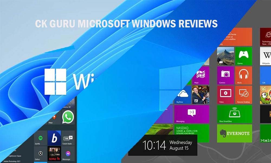Open the Messaging tile
The image size is (271, 163).
coord(192,114)
